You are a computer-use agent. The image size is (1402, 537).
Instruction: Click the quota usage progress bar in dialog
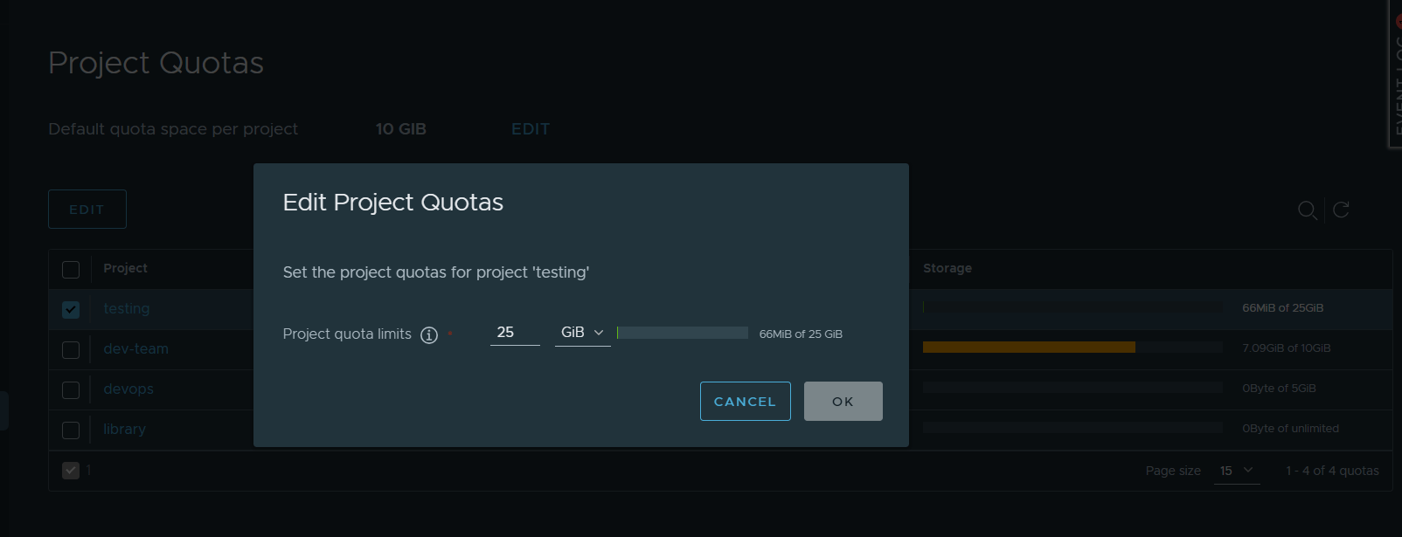coord(682,333)
